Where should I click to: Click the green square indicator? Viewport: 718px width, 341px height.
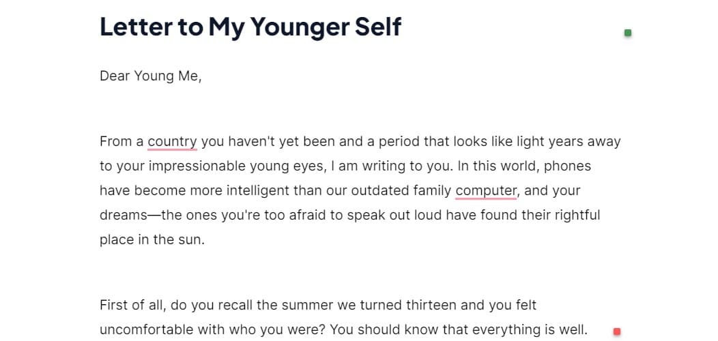coord(628,33)
